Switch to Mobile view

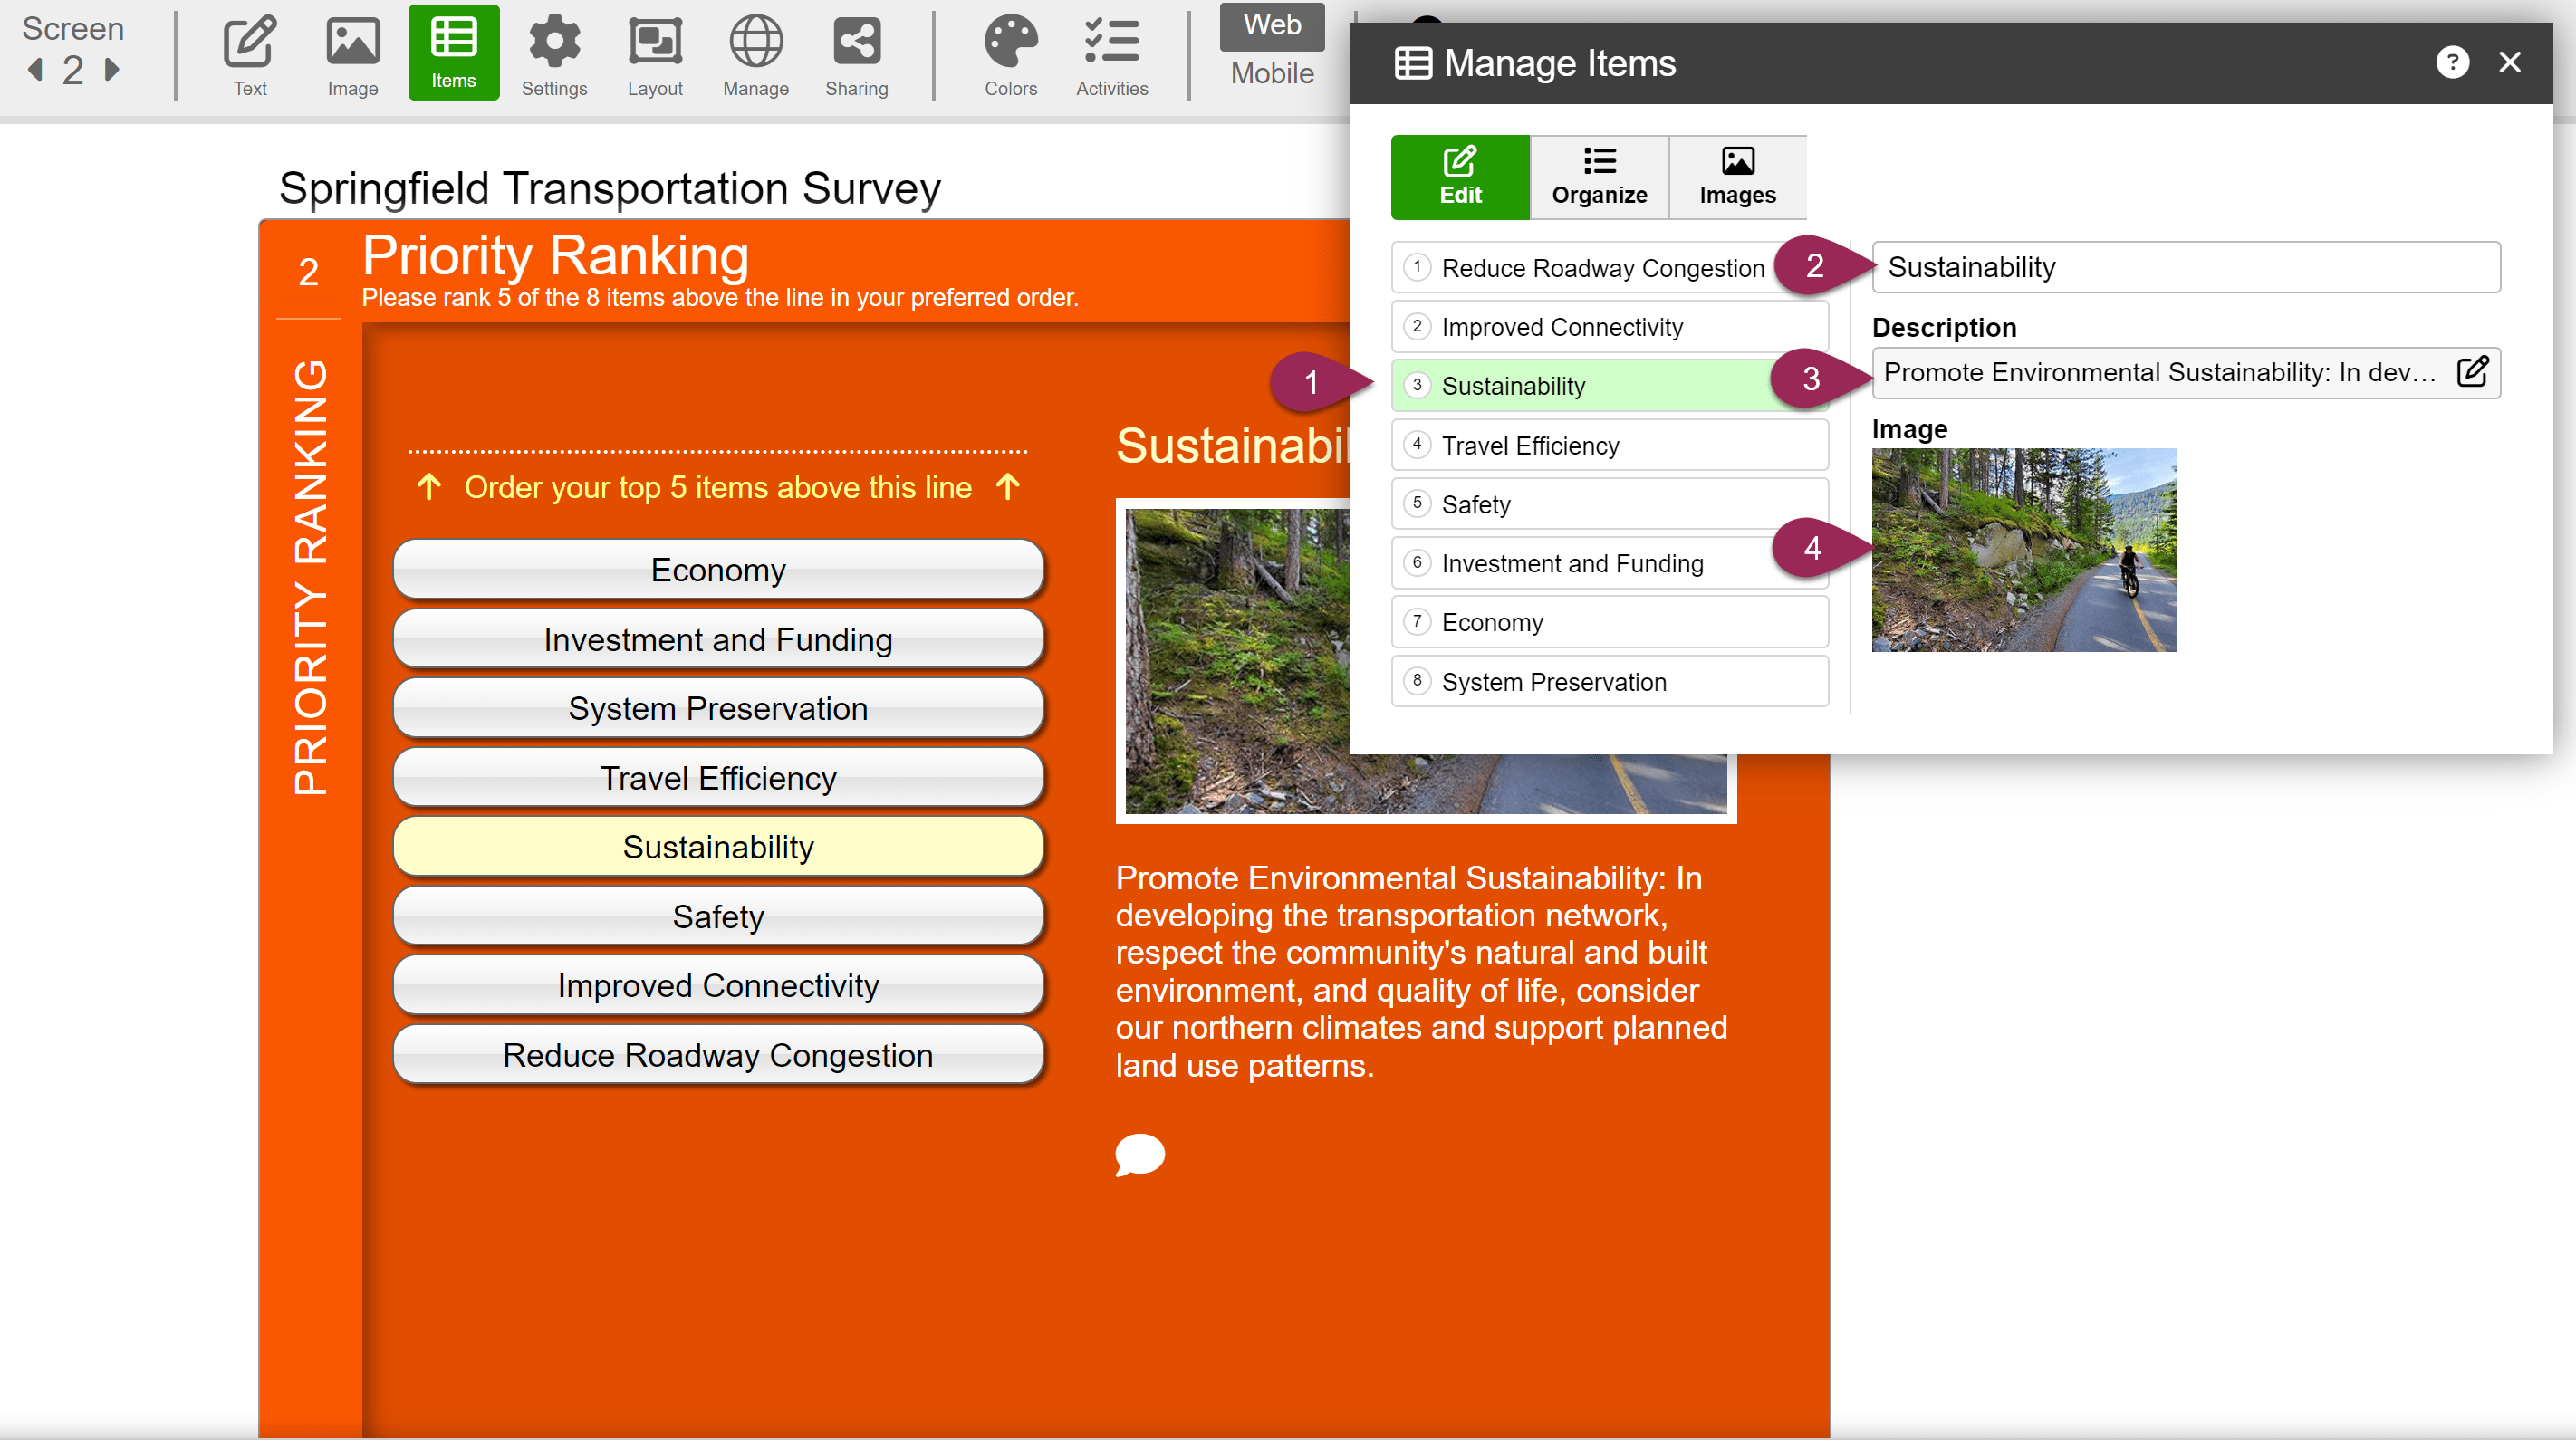pyautogui.click(x=1271, y=73)
